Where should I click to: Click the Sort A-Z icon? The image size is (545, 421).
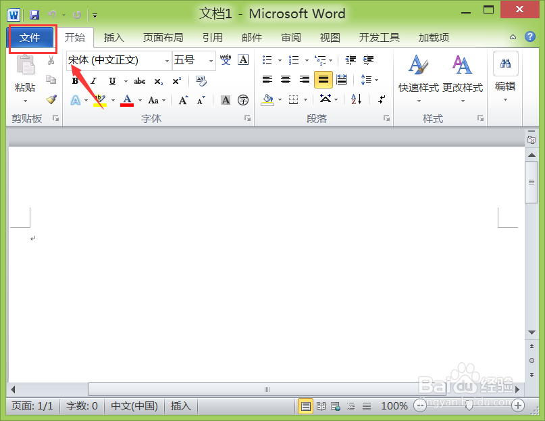[357, 99]
